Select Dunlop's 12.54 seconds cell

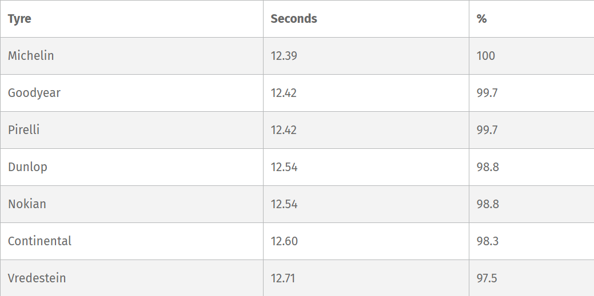click(284, 167)
